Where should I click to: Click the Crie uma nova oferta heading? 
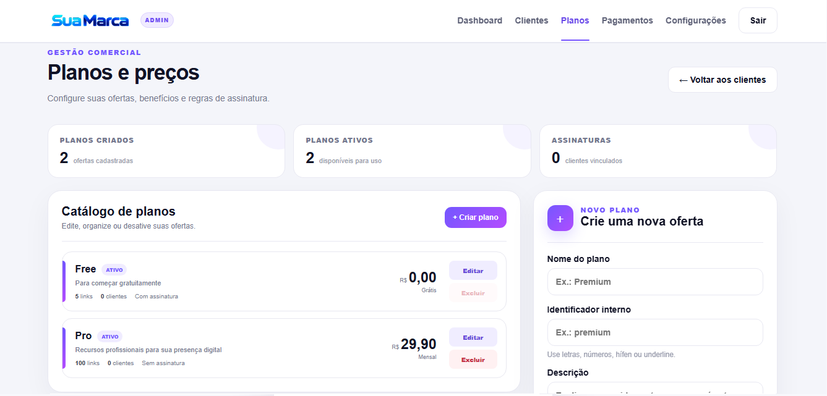pyautogui.click(x=642, y=221)
